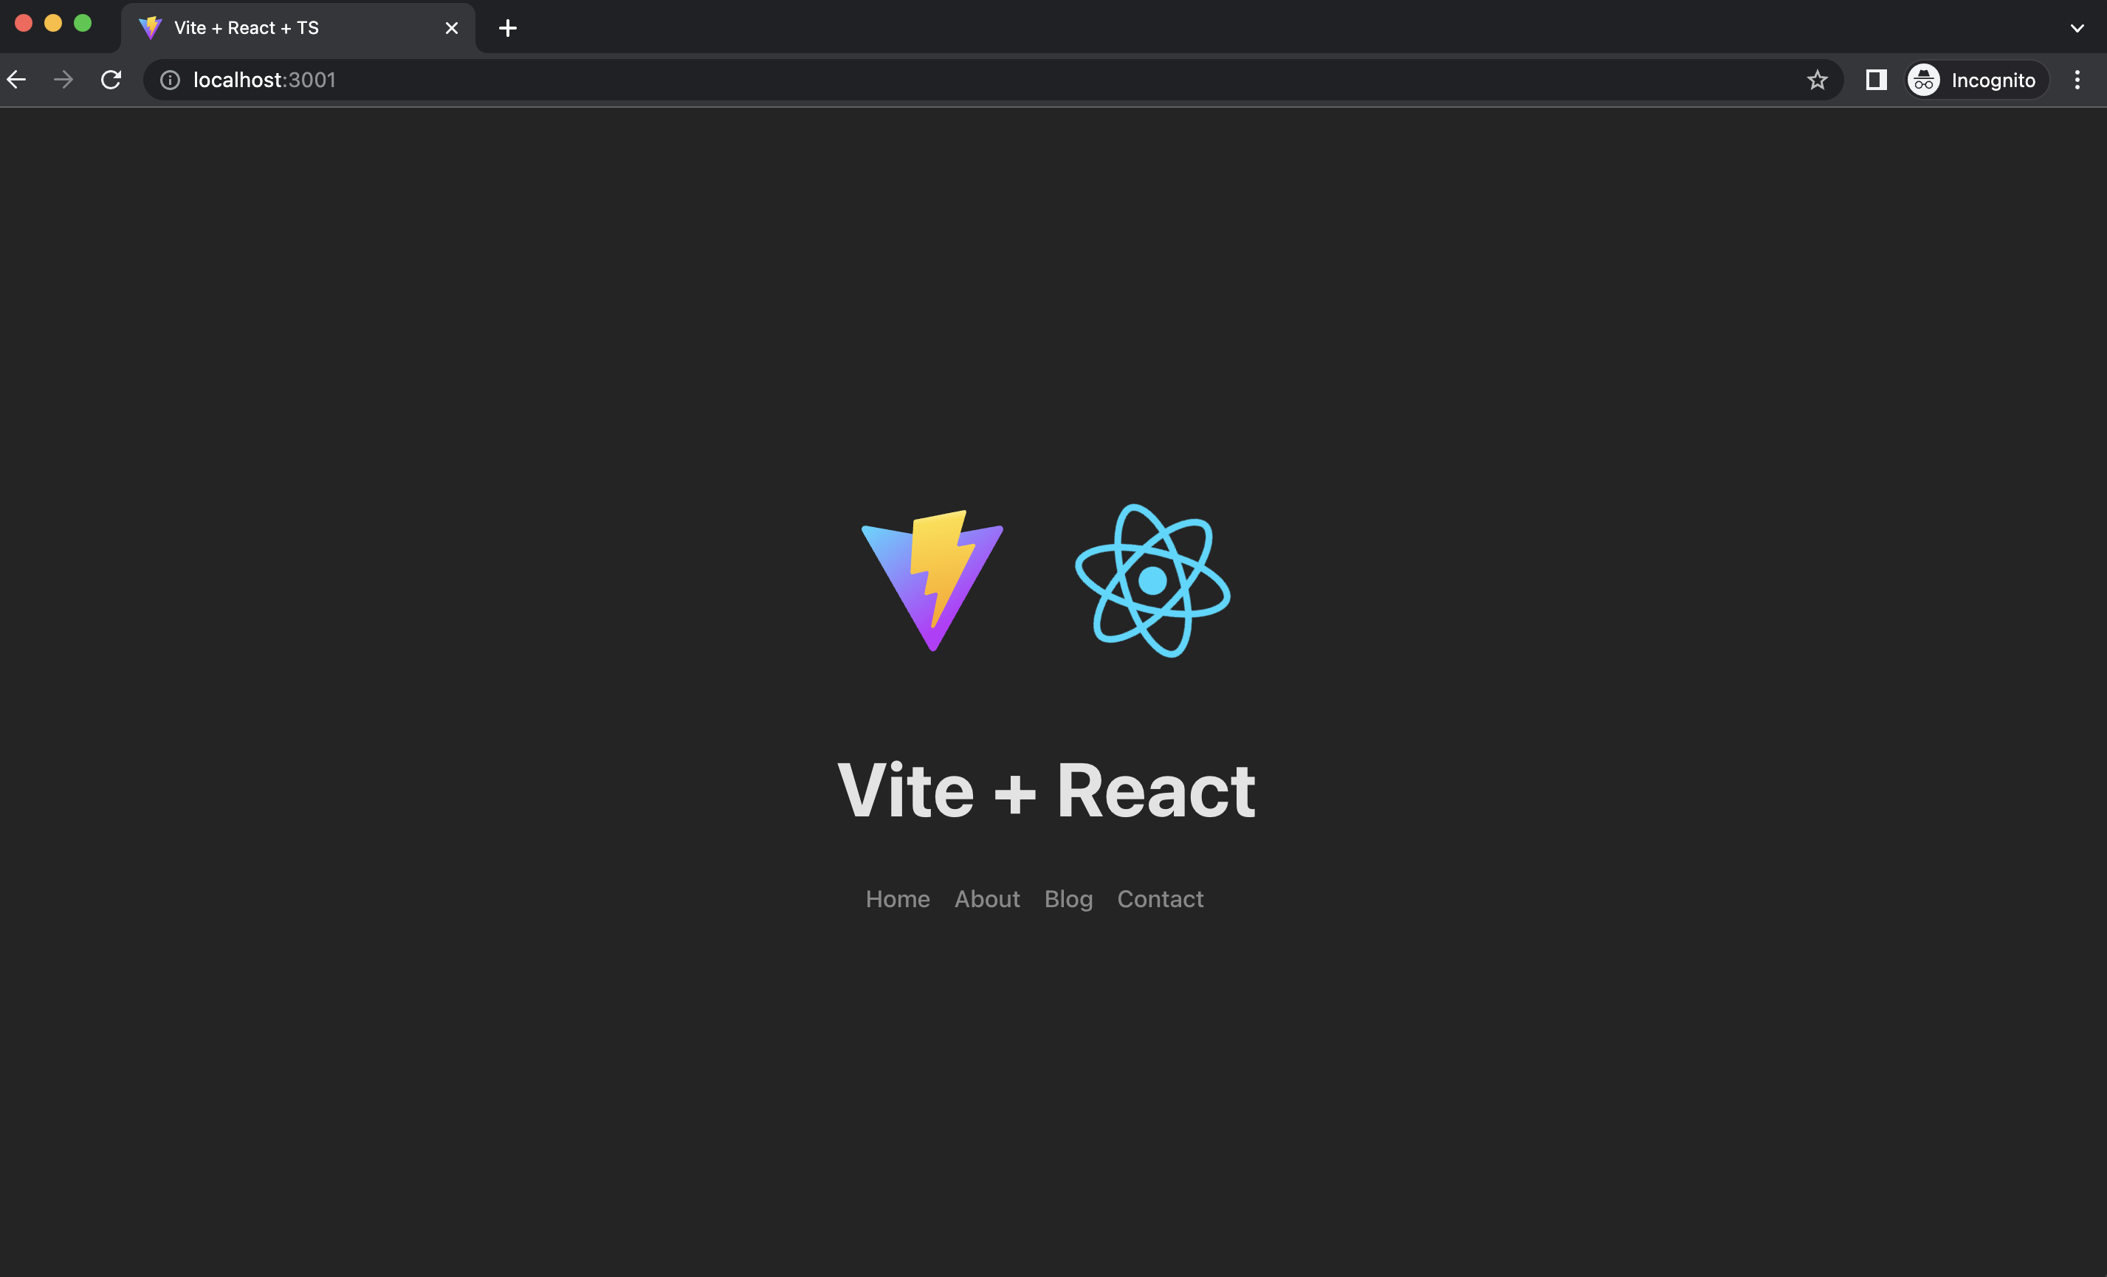Open the Blog link
The image size is (2107, 1277).
[1068, 899]
